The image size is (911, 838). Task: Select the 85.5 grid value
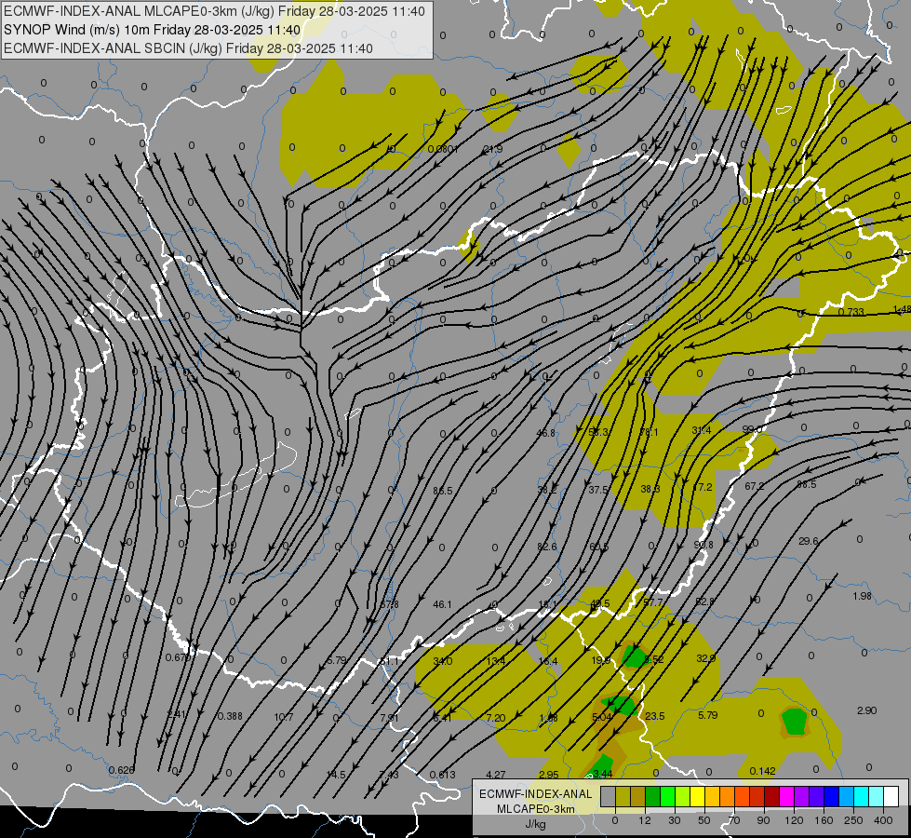(x=442, y=491)
